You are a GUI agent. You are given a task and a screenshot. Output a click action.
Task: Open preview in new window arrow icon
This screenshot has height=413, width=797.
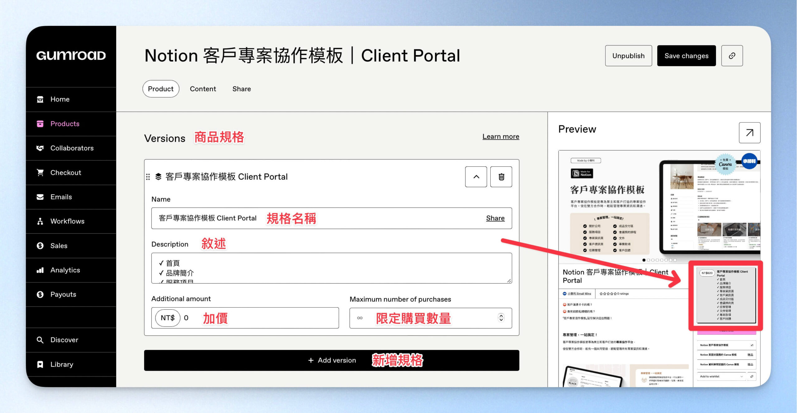(x=749, y=133)
